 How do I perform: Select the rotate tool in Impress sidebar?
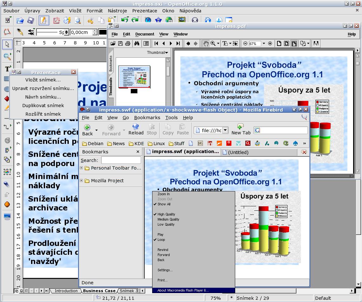point(7,140)
